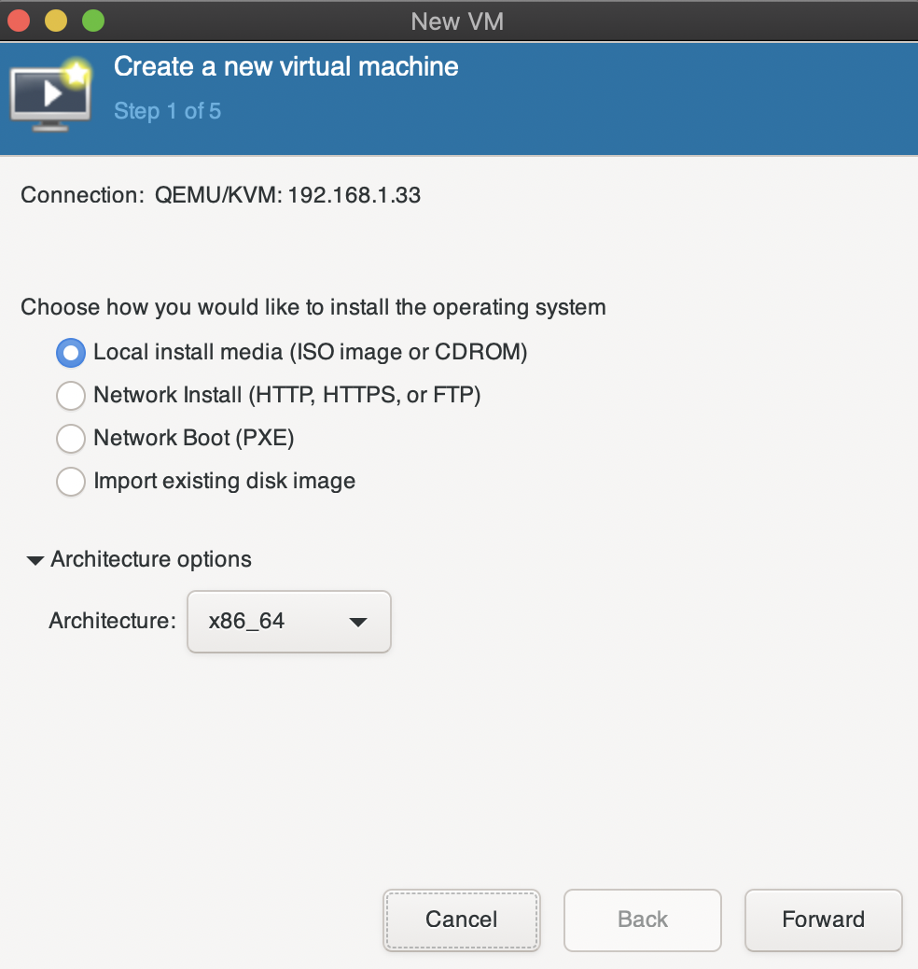The image size is (918, 969).
Task: Click the x86_64 dropdown arrow
Action: pyautogui.click(x=357, y=622)
